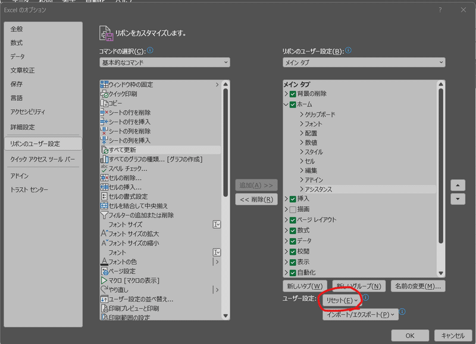Viewport: 476px width, 344px height.
Task: Select シートの列を削除 icon
Action: click(x=104, y=131)
